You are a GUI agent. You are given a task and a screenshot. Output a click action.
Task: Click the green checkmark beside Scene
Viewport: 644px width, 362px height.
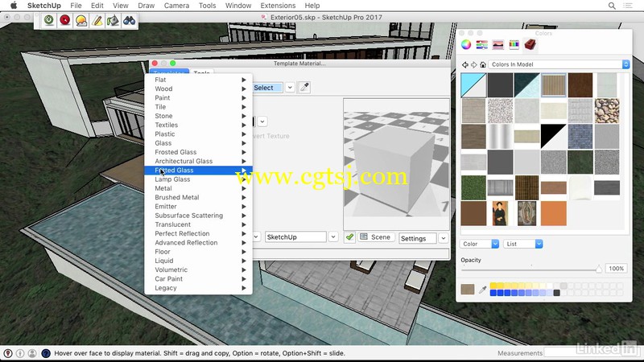click(x=349, y=237)
